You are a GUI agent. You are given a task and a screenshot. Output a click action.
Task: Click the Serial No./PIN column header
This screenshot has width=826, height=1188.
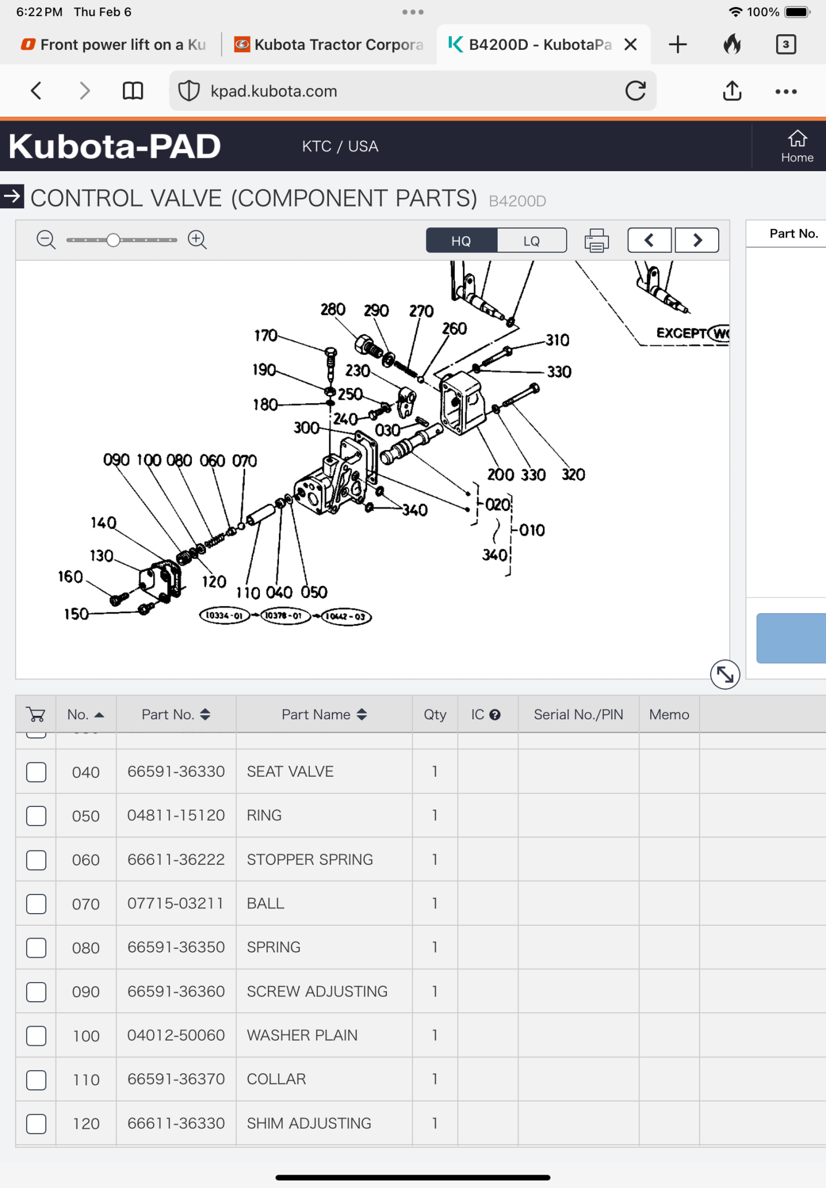click(x=578, y=715)
